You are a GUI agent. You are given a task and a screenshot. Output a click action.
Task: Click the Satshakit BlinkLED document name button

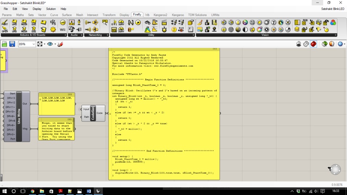click(x=332, y=9)
